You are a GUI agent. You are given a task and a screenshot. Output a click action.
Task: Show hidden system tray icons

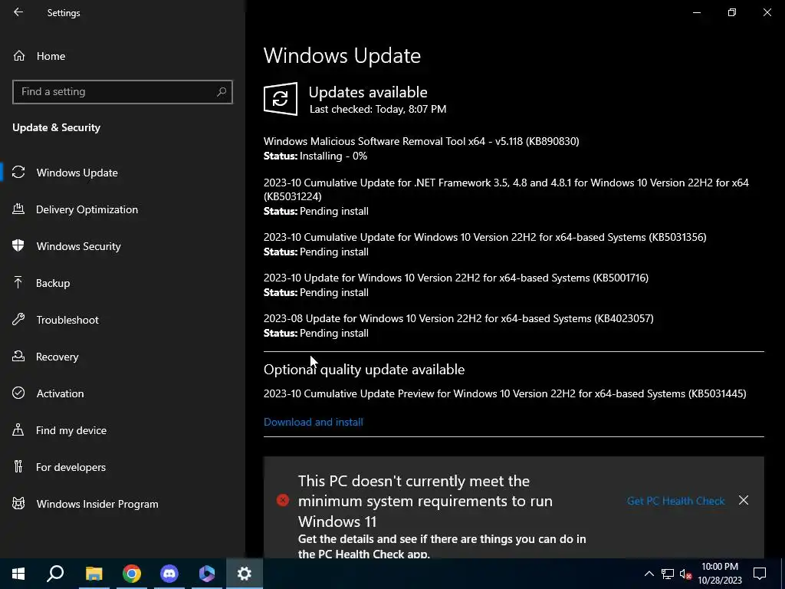point(649,574)
